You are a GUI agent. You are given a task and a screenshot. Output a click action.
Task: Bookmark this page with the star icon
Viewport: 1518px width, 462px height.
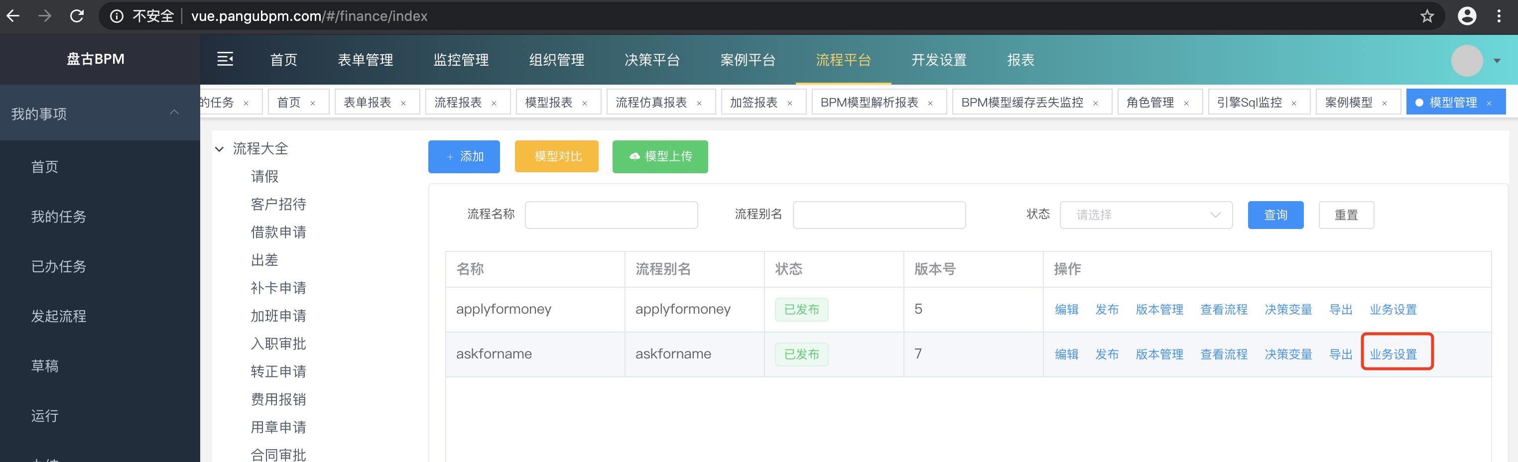[1427, 16]
